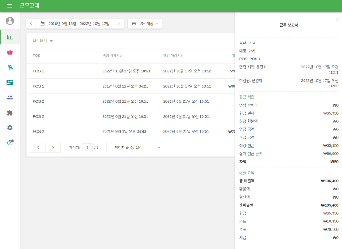The height and width of the screenshot is (249, 342).
Task: Click the next page arrow in pagination
Action: (53, 147)
